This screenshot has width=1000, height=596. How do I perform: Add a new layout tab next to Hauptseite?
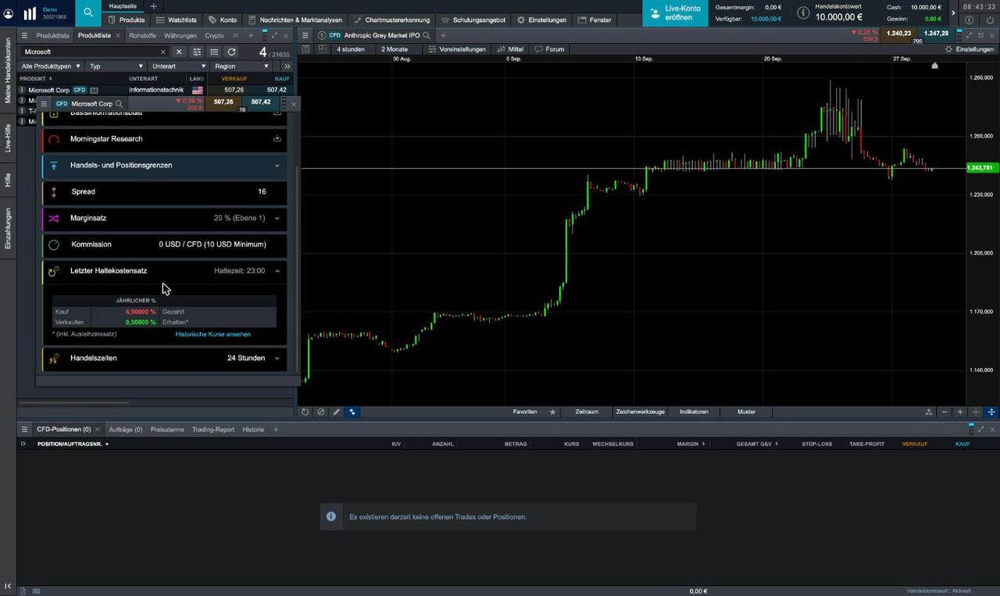pos(153,6)
